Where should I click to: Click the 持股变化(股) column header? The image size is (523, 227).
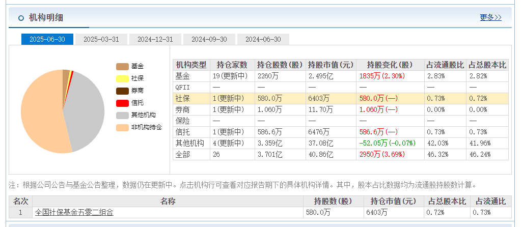(390, 65)
